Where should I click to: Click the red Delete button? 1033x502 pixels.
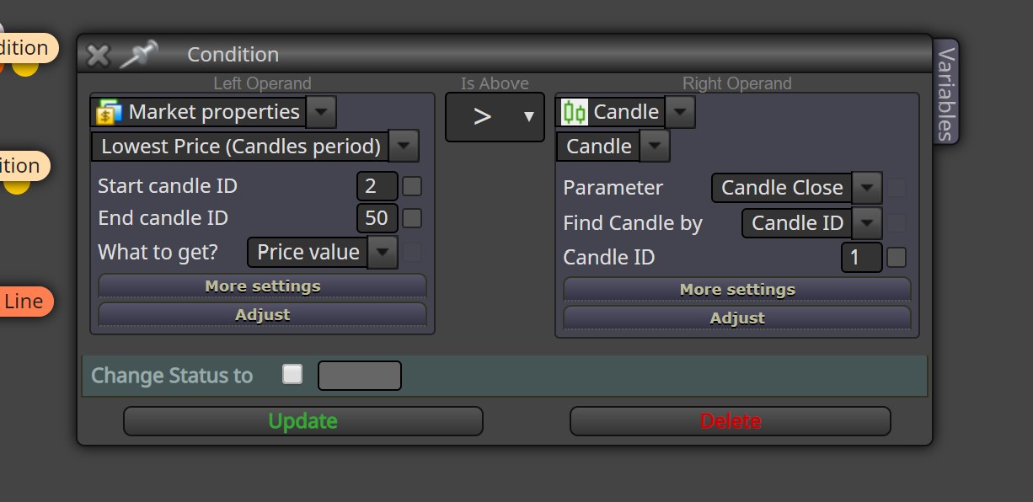click(731, 421)
